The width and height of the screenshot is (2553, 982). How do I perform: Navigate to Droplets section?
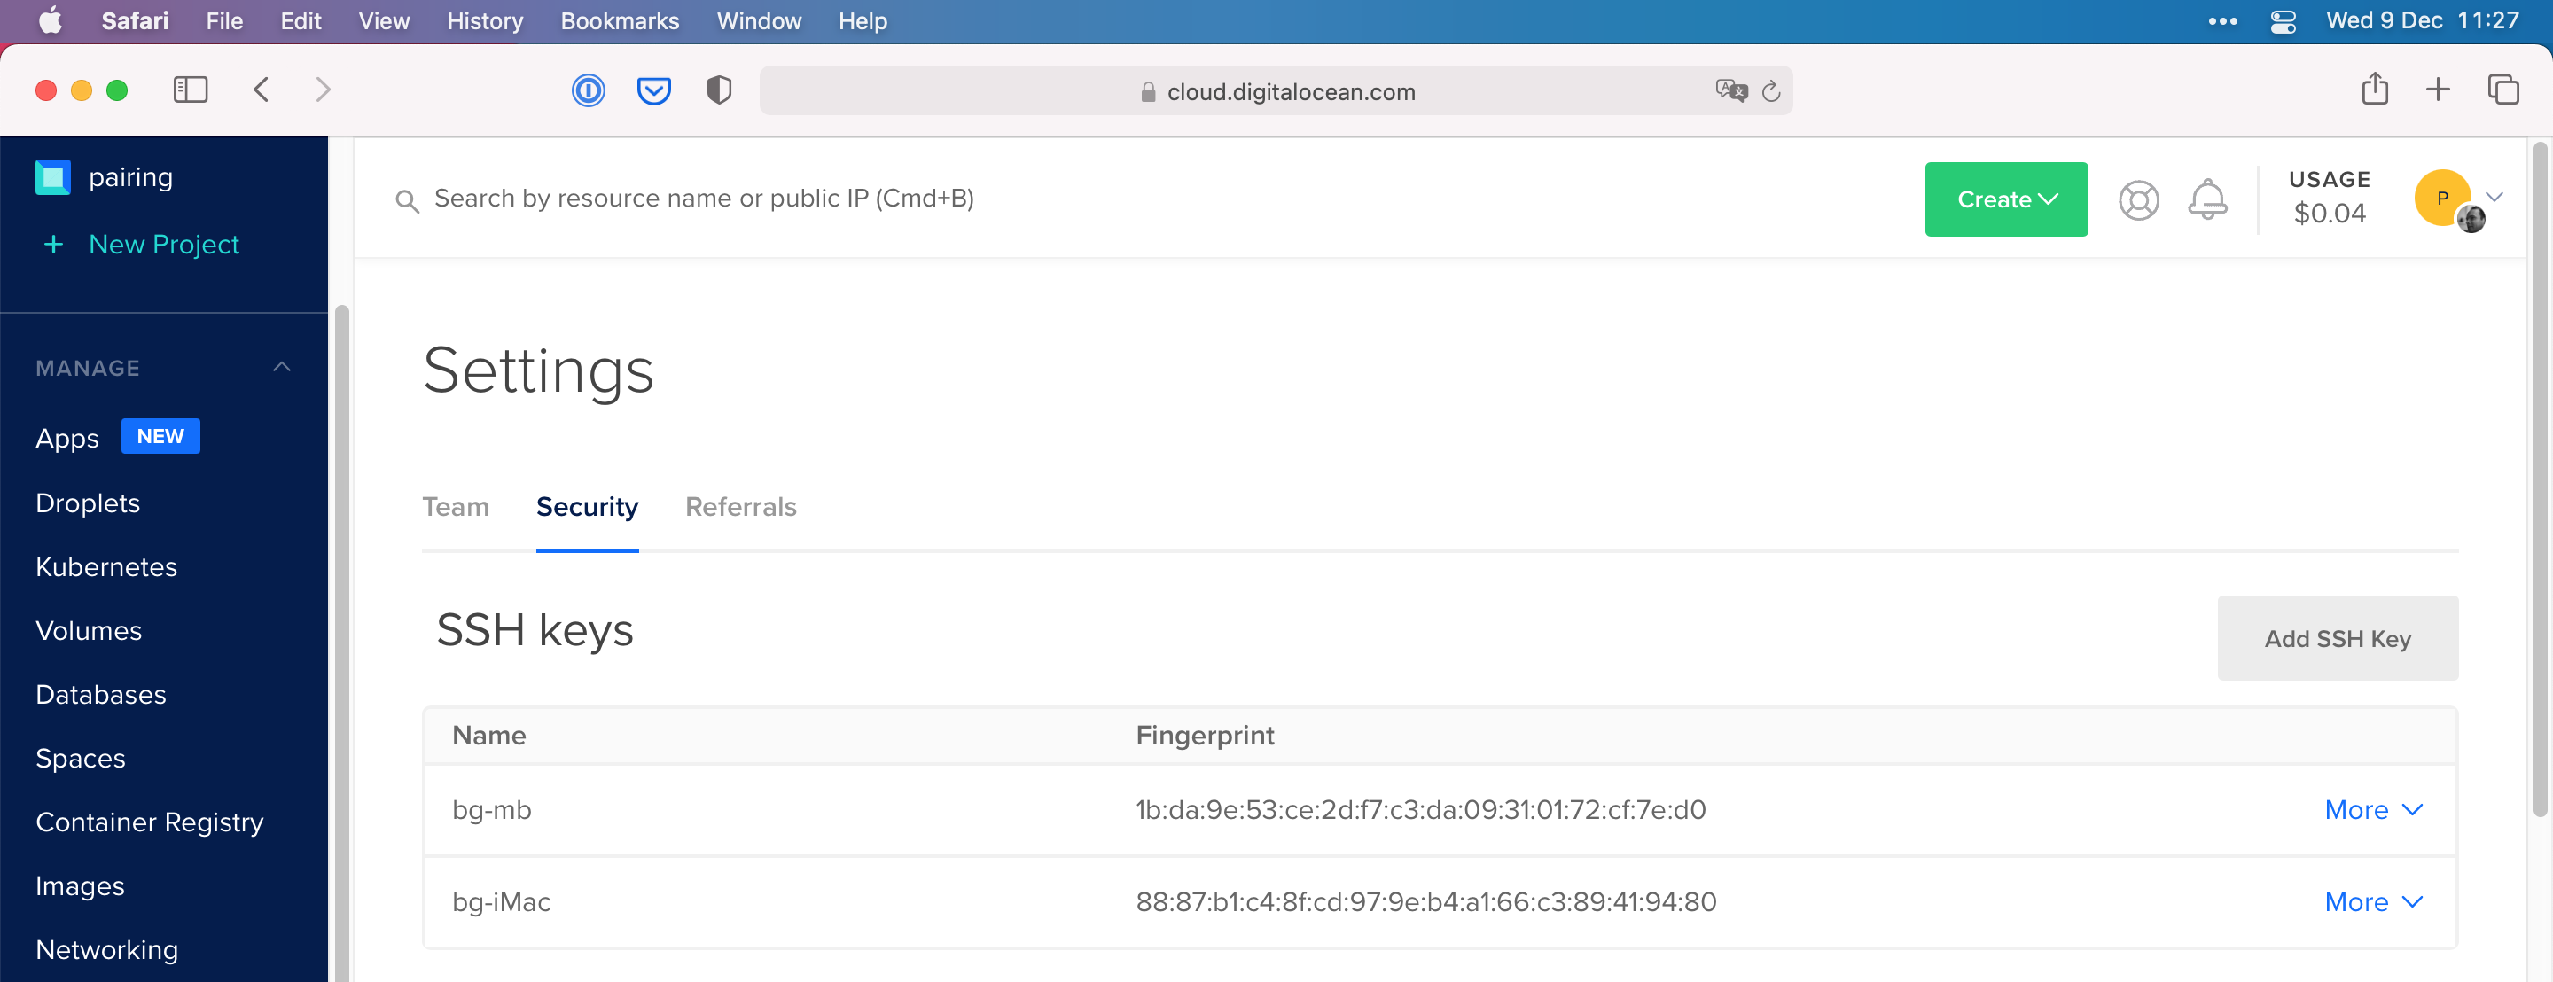pos(88,502)
